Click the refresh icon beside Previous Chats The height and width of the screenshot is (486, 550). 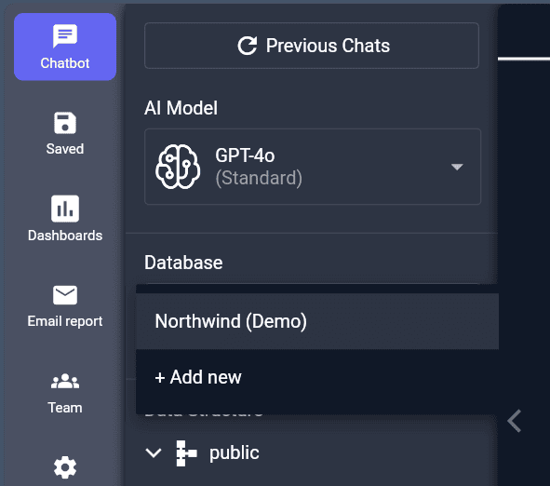(x=248, y=46)
